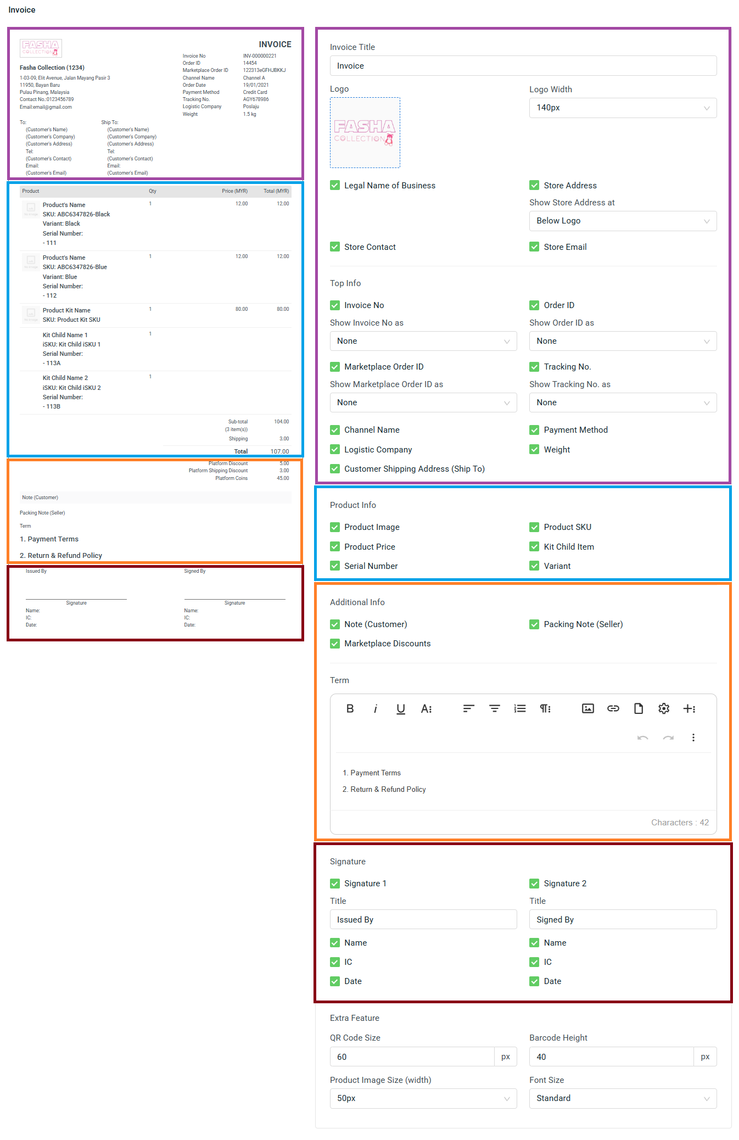
Task: Open the Logo Width dropdown
Action: [x=623, y=108]
